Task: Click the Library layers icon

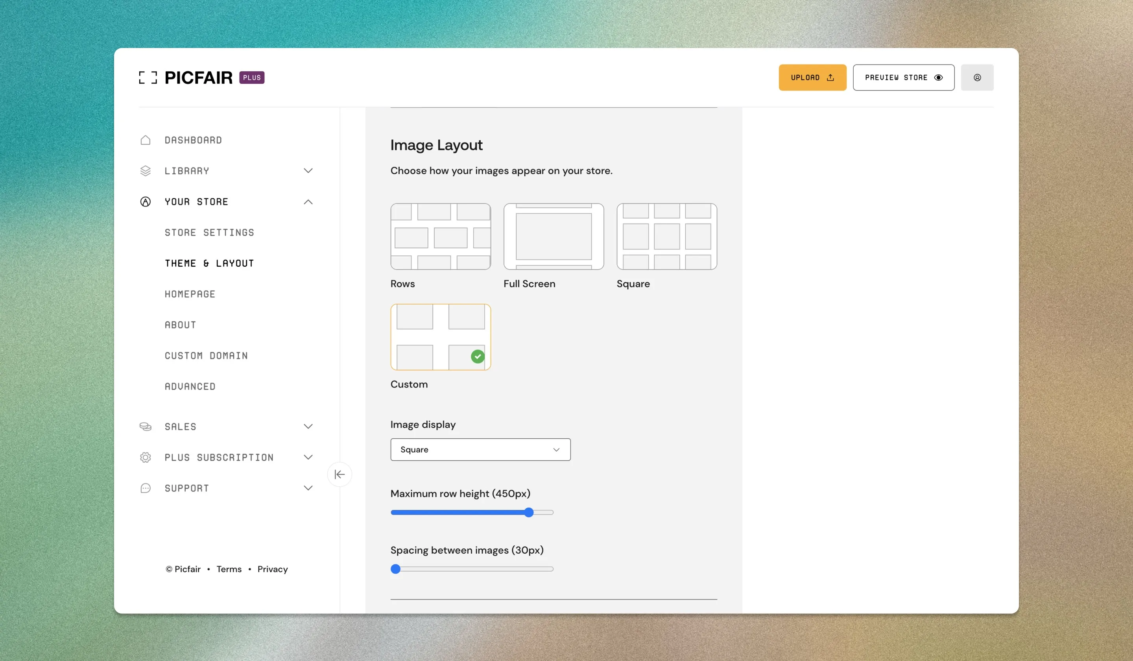Action: coord(145,171)
